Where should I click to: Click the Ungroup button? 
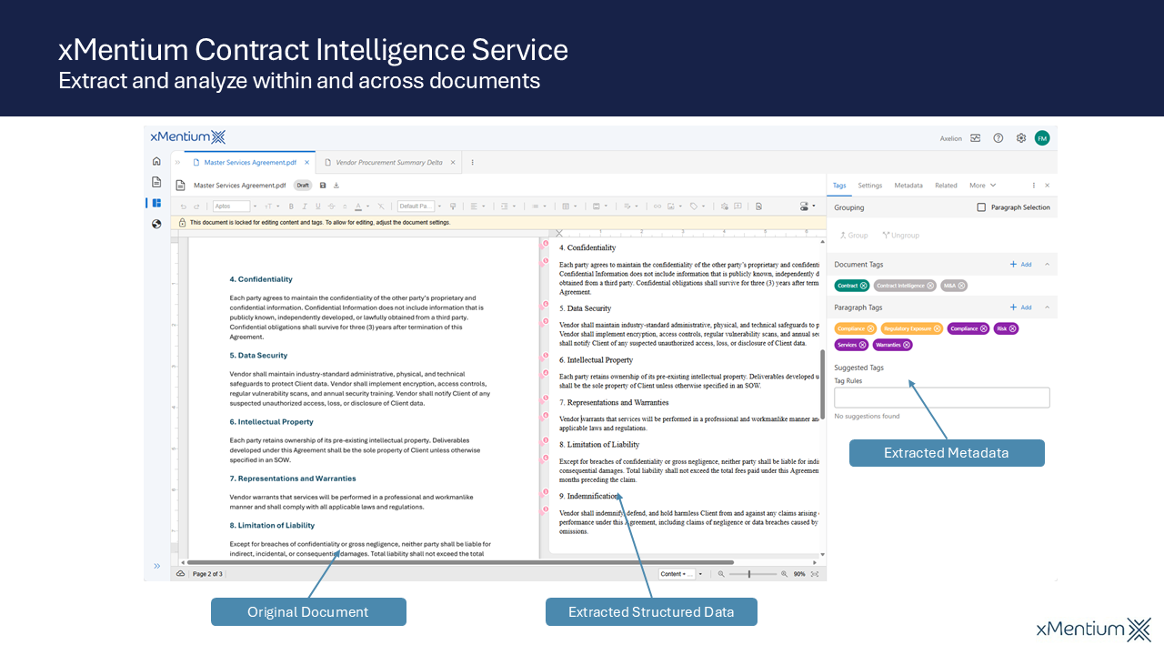click(900, 236)
